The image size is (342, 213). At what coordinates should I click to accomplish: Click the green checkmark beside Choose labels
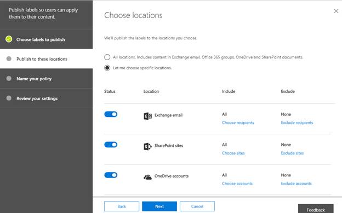point(9,39)
